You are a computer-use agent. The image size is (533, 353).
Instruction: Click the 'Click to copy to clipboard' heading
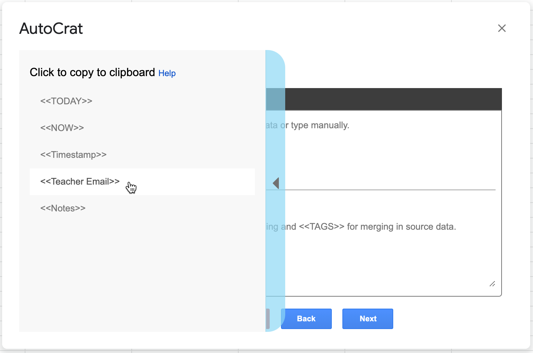click(x=93, y=73)
